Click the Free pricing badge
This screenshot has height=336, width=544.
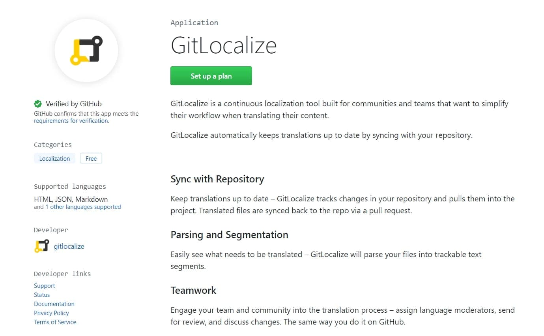(x=91, y=158)
